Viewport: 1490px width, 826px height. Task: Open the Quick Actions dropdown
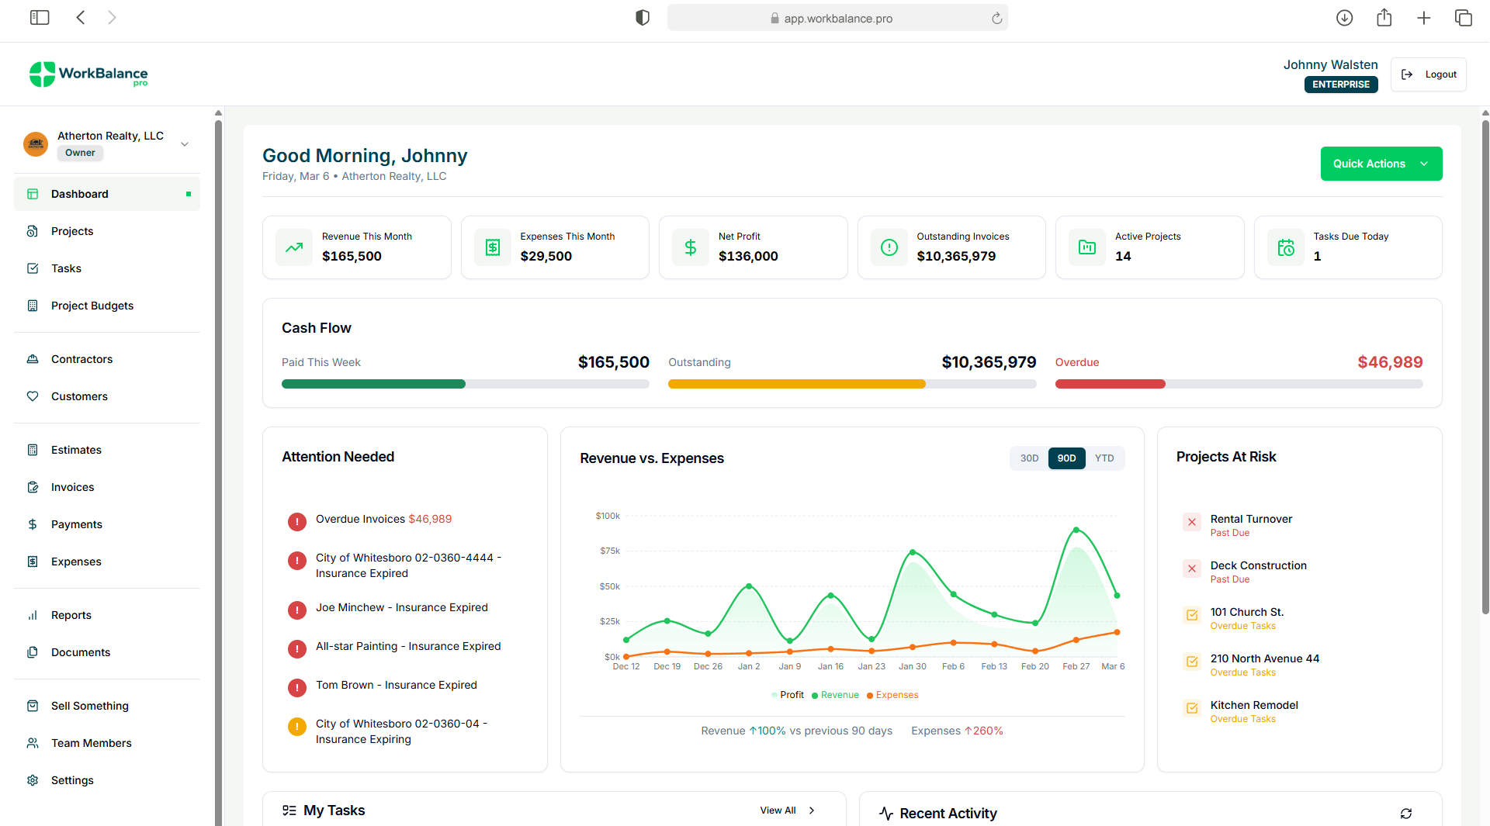1381,164
